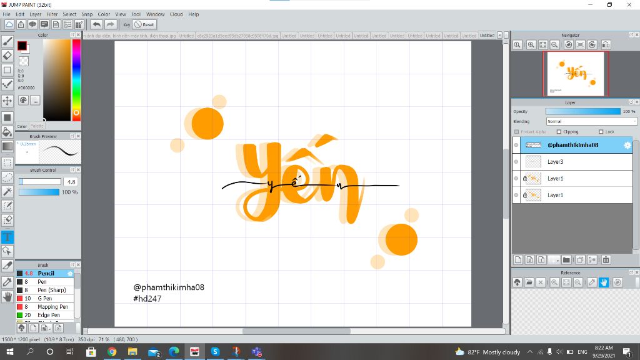Switch to the Palette tab
Image resolution: width=640 pixels, height=360 pixels.
pyautogui.click(x=37, y=126)
